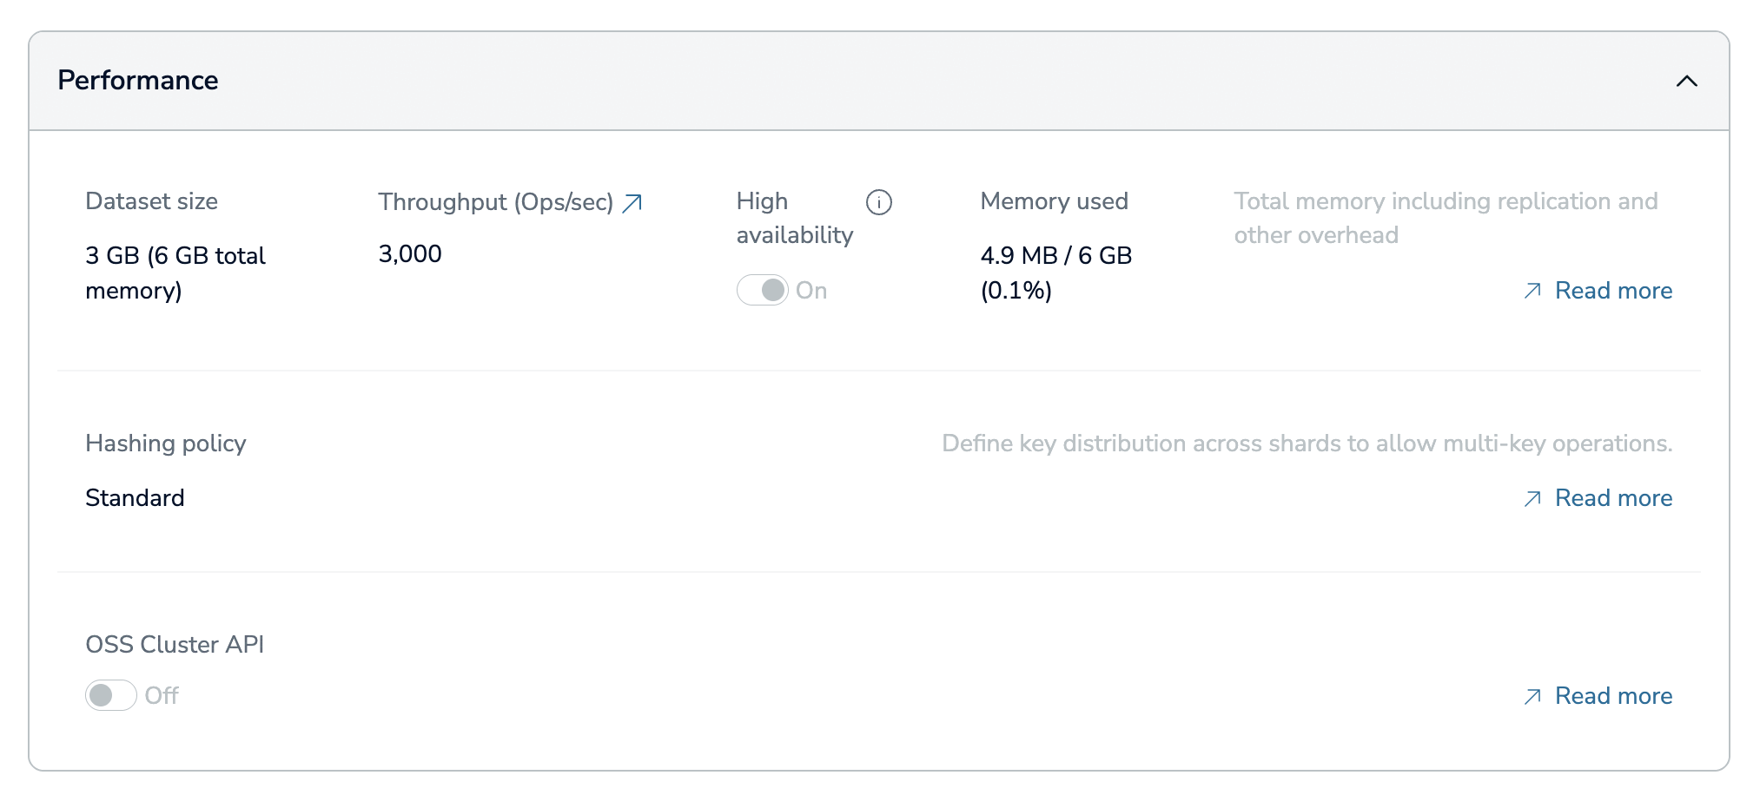Select the Standard hashing policy value
1760x795 pixels.
click(x=135, y=497)
